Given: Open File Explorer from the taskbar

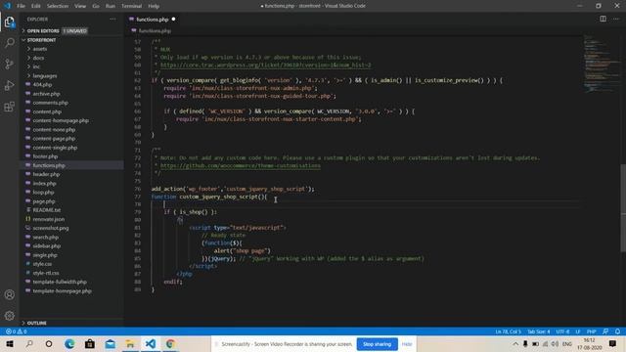Looking at the screenshot, I should tap(130, 344).
